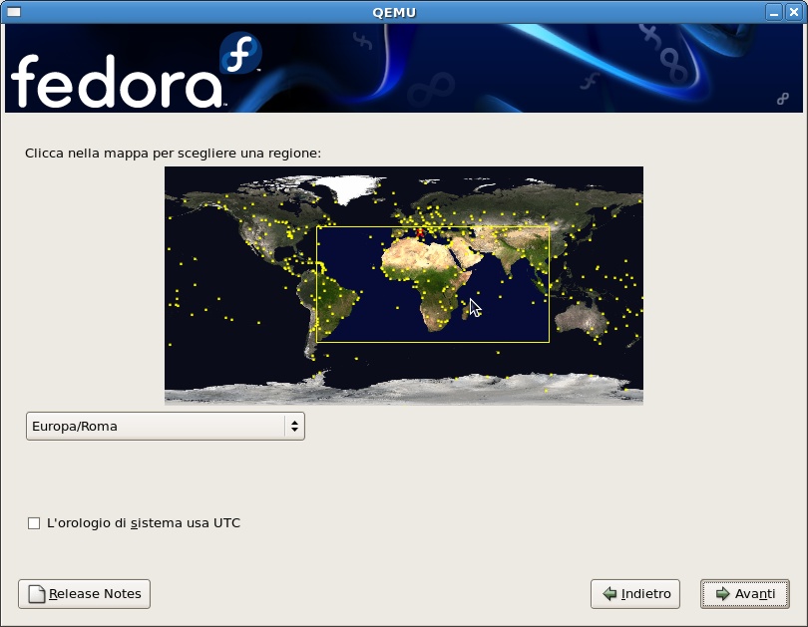Screen dimensions: 808x627
Task: Click the red selected city marker on map
Action: pyautogui.click(x=420, y=232)
